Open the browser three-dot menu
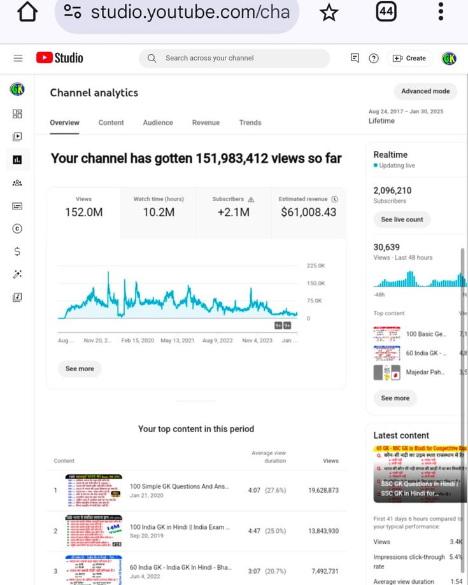 click(x=441, y=12)
